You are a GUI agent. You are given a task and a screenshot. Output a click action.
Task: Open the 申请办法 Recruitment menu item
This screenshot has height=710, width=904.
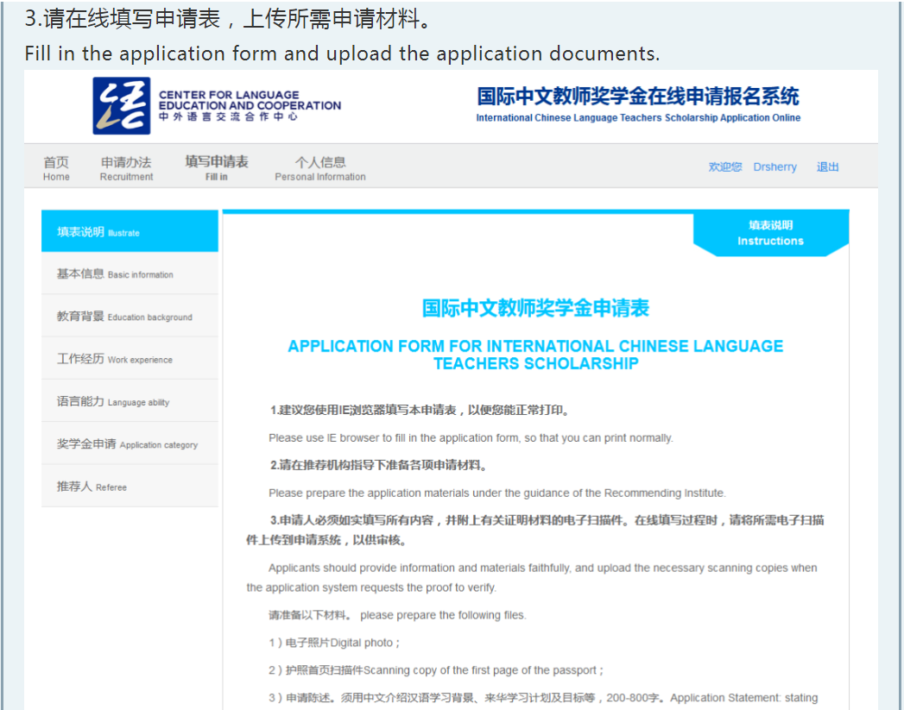pos(126,167)
